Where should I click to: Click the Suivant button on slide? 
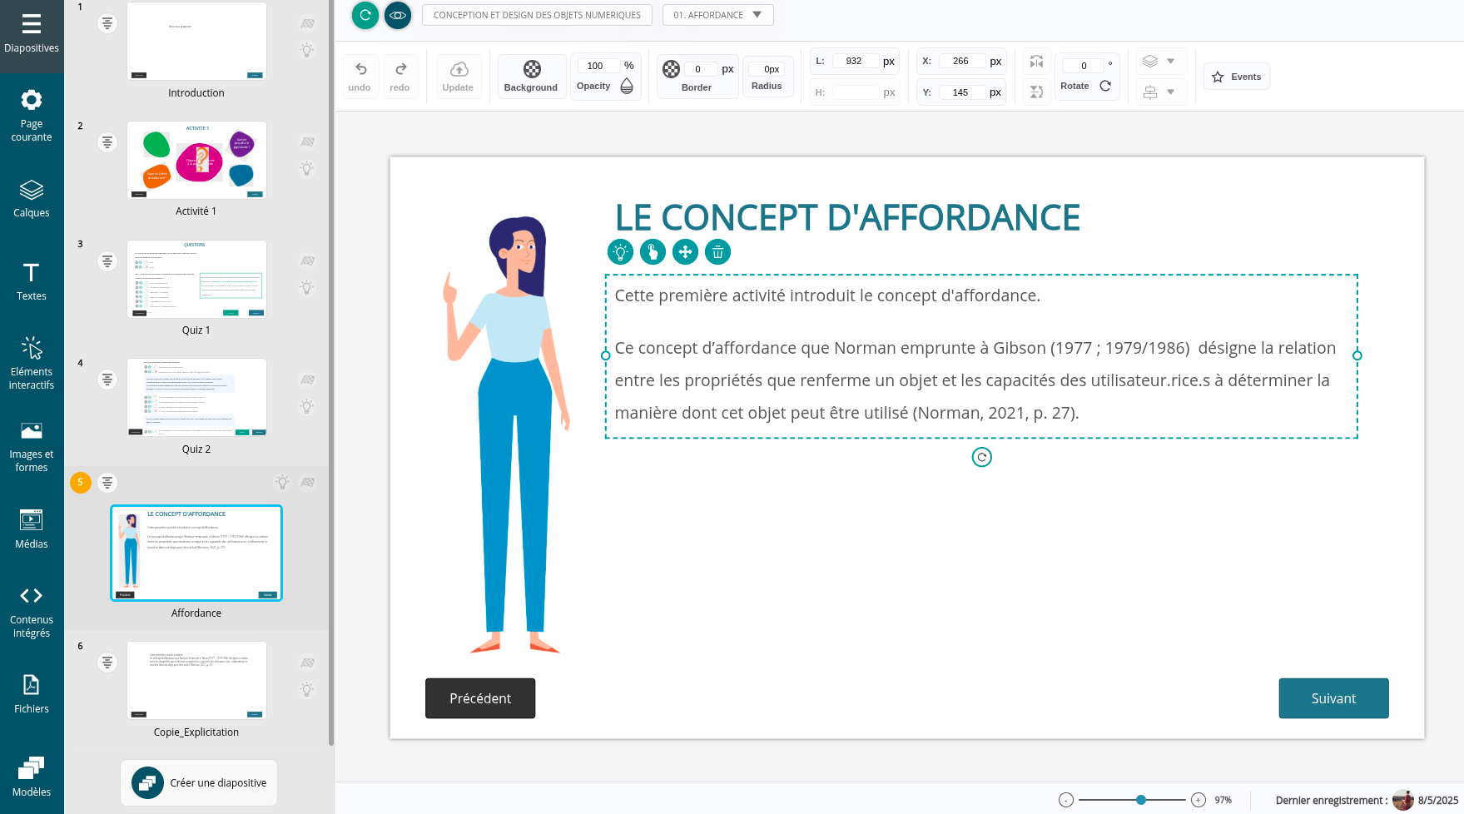[x=1333, y=698]
